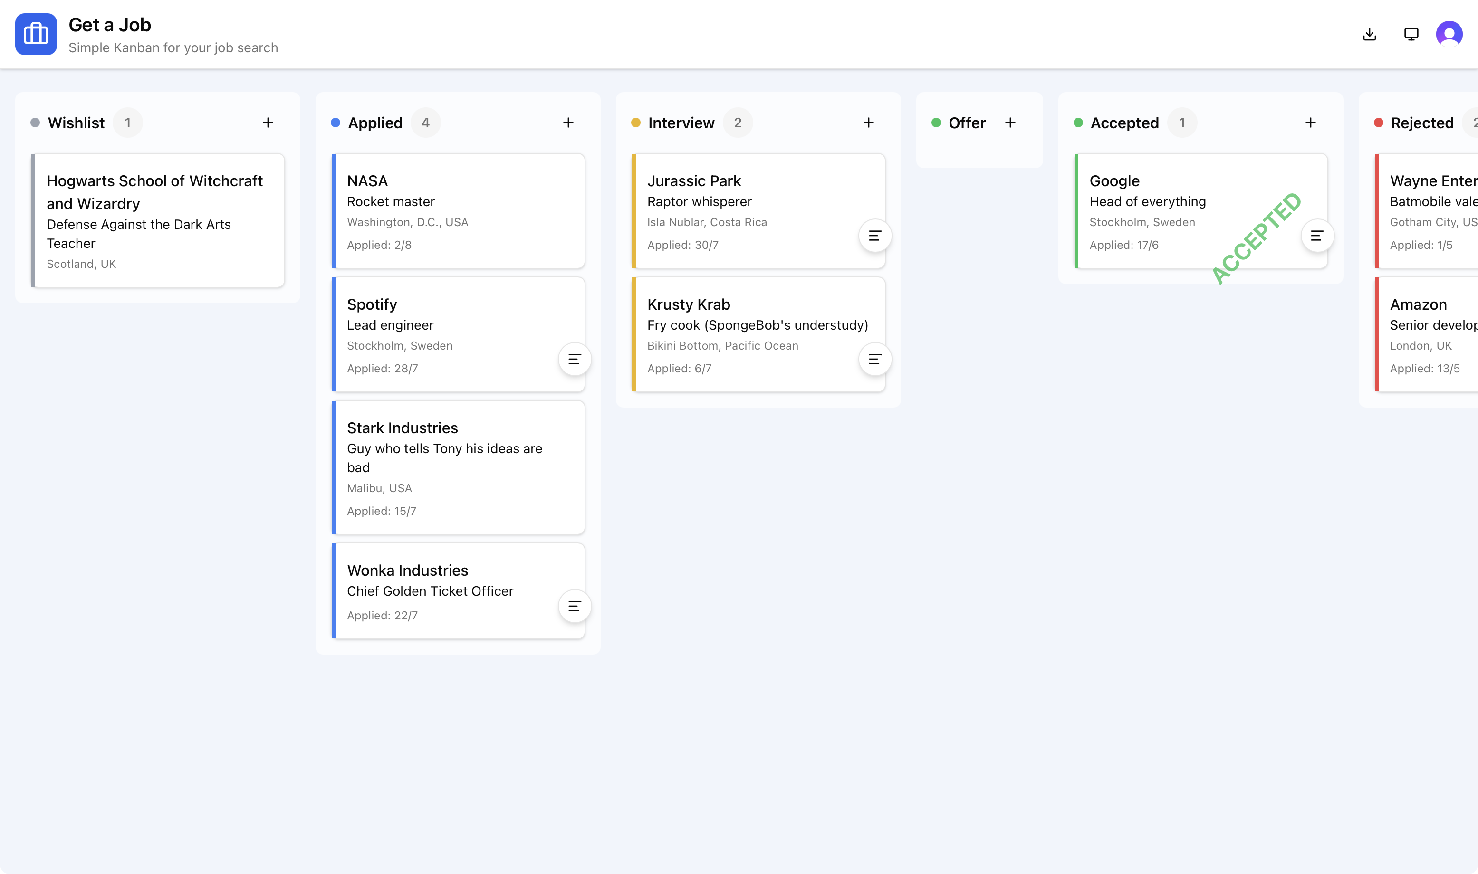The image size is (1478, 874).
Task: Click Raptor whisperer role text
Action: click(x=699, y=201)
